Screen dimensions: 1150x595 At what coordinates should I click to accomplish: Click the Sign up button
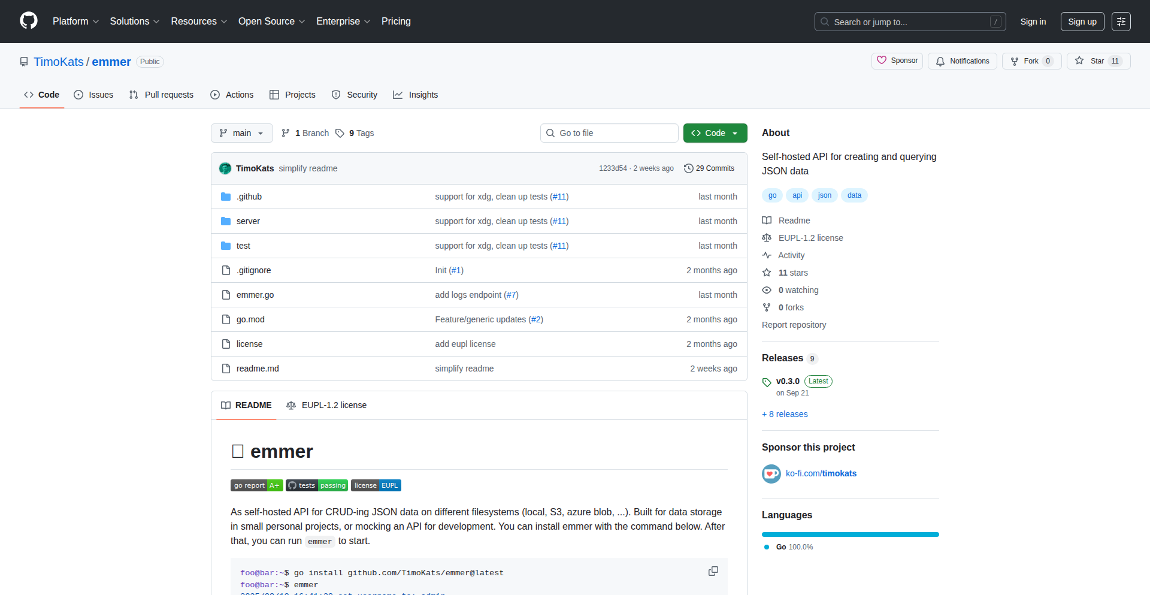[x=1082, y=22]
